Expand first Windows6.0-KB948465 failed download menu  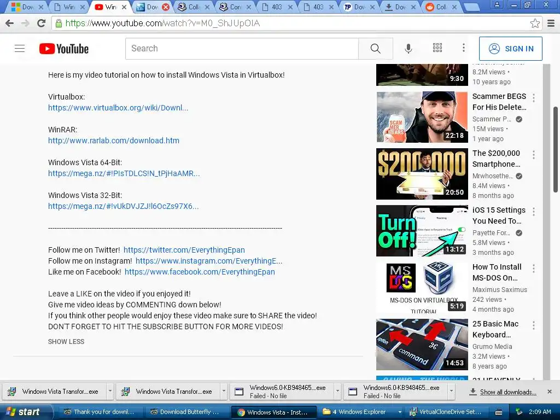(337, 392)
